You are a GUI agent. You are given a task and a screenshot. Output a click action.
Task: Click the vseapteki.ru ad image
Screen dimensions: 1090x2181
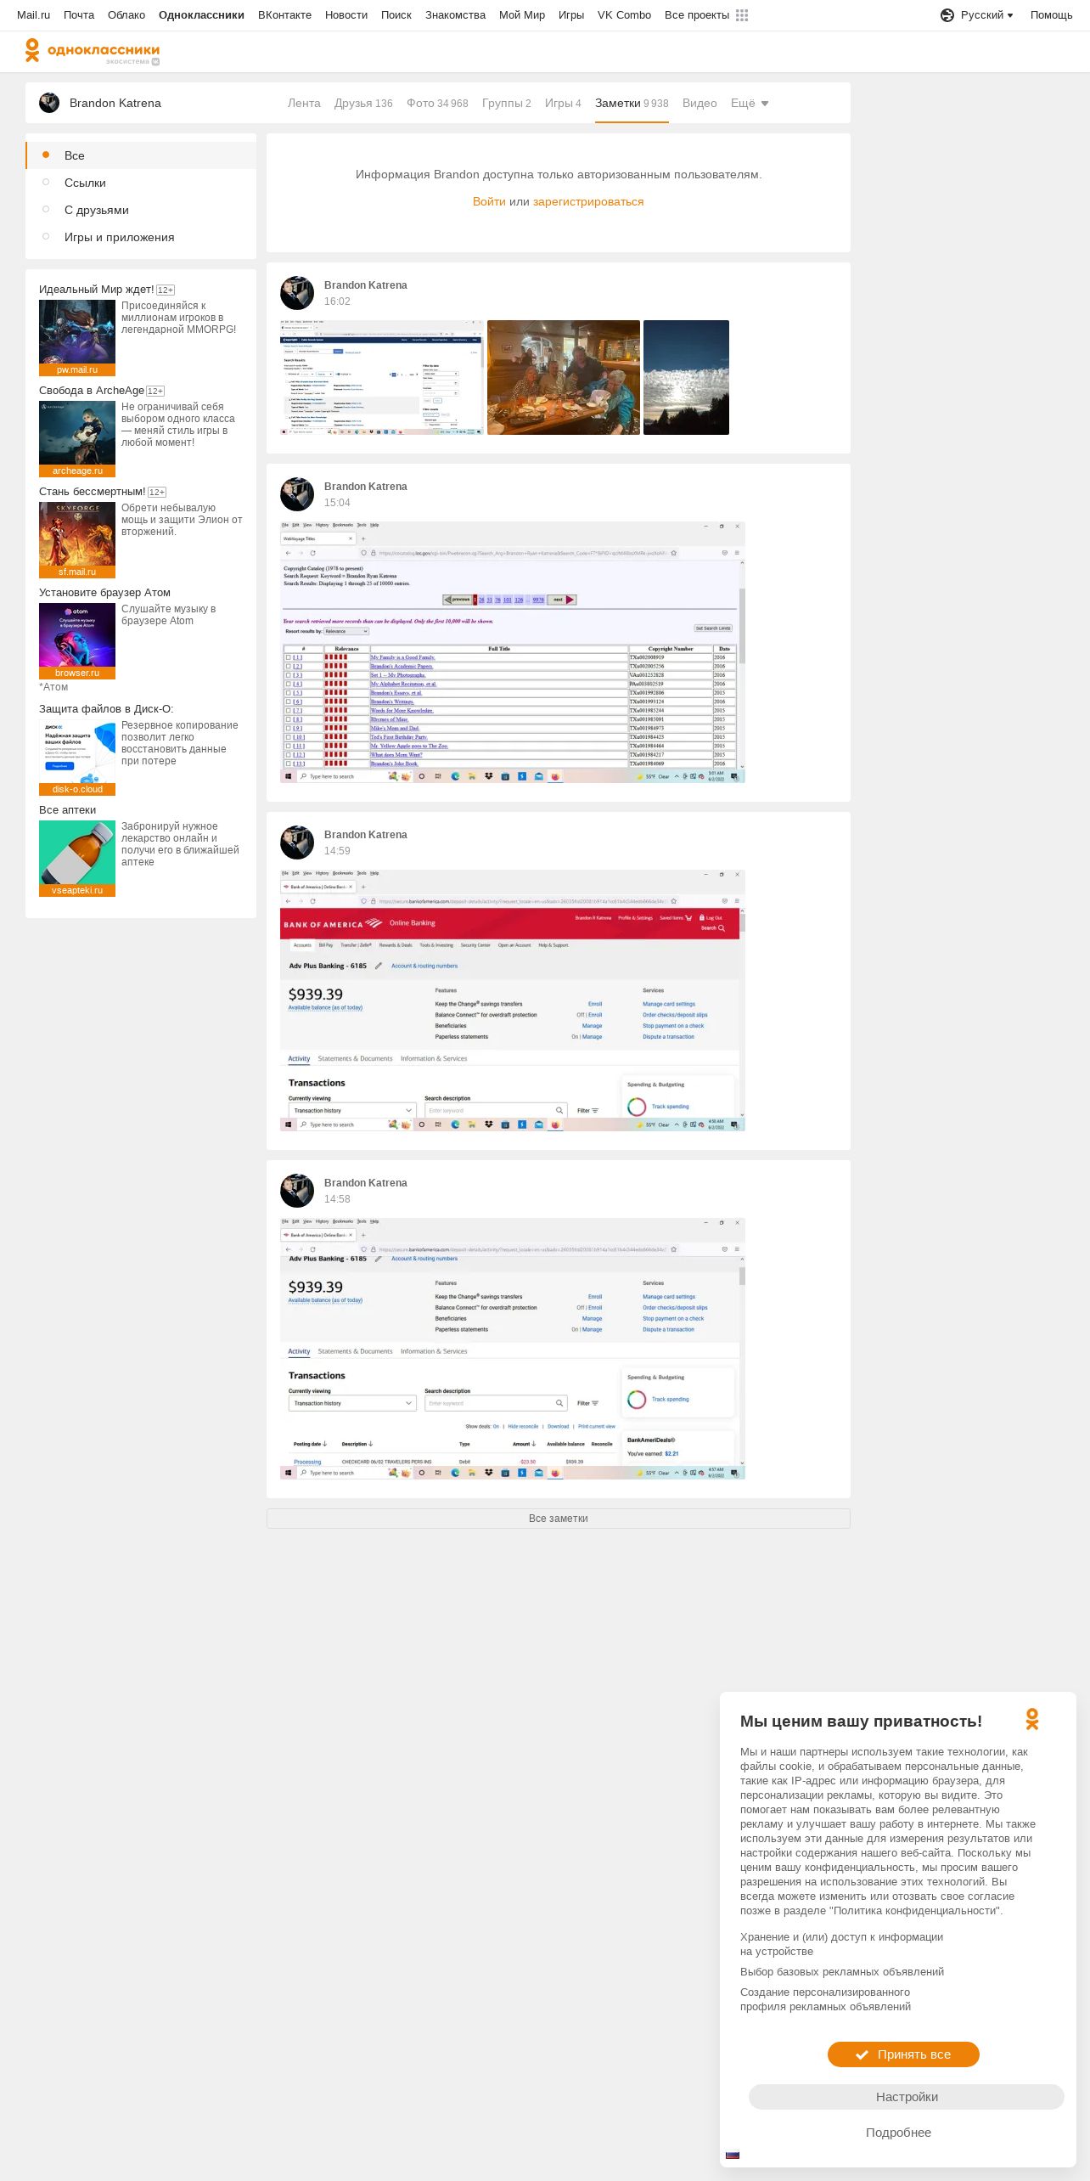click(77, 859)
